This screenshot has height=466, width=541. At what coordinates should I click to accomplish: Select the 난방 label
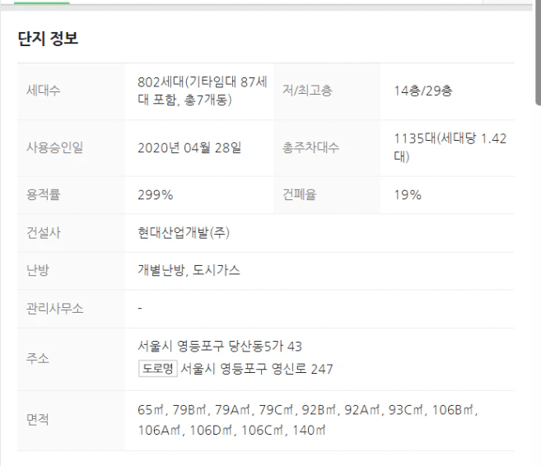38,270
